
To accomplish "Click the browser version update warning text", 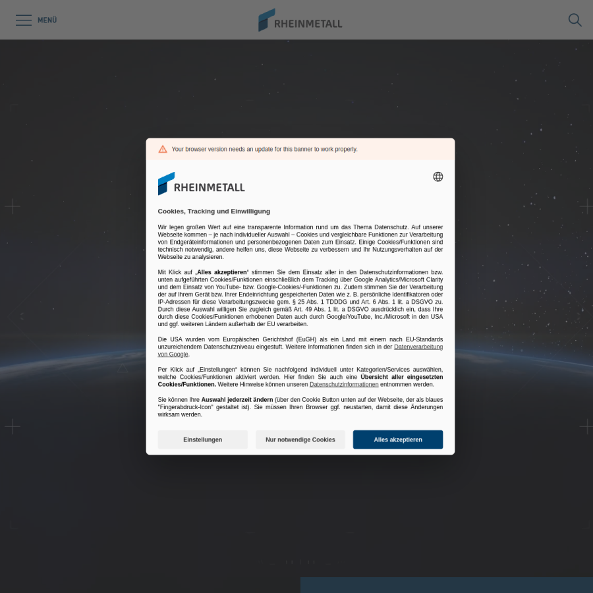I will (x=264, y=149).
